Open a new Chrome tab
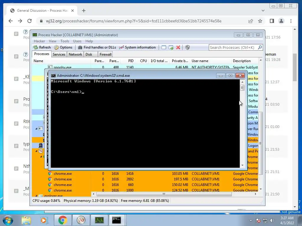302x226 pixels. (83, 11)
